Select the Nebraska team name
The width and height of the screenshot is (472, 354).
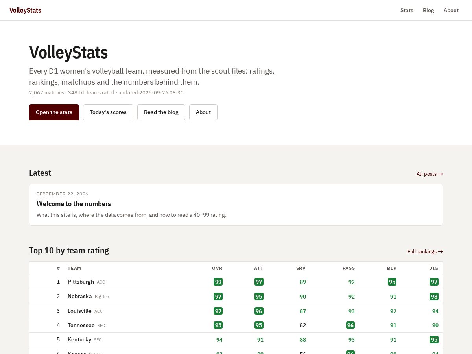[79, 296]
